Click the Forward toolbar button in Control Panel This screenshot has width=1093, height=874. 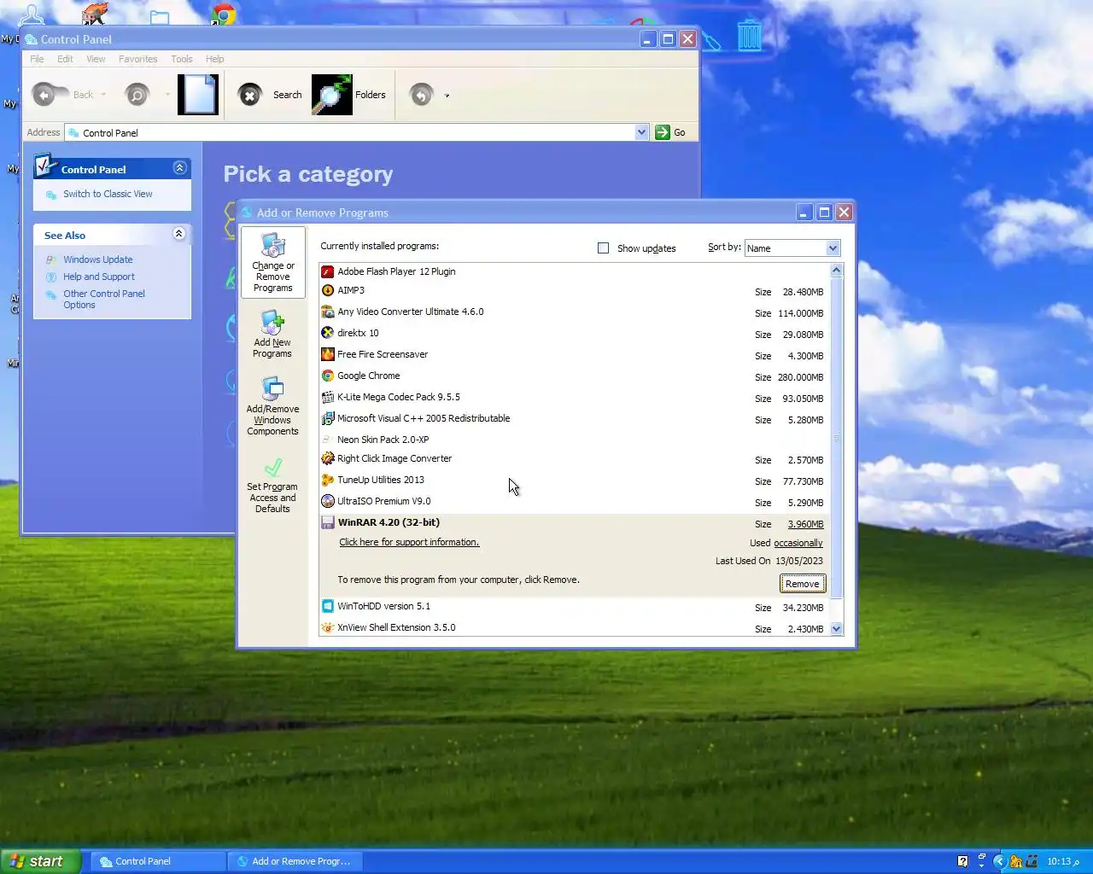[137, 95]
